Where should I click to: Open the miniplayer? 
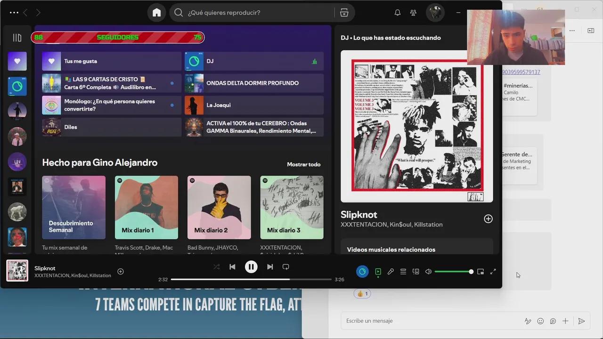481,272
